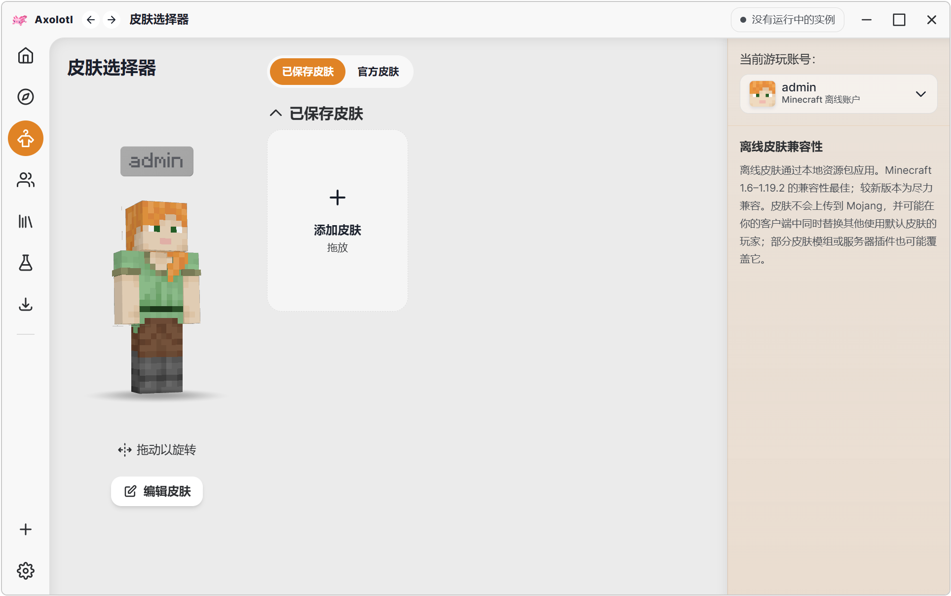Click the 拖动以旋转 hint text

coord(166,450)
